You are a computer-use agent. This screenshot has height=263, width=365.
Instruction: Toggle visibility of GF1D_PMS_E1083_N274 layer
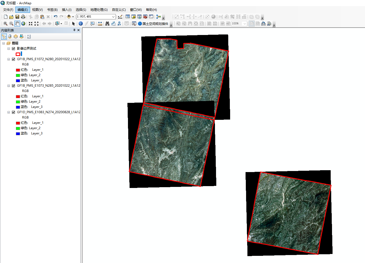(x=13, y=112)
